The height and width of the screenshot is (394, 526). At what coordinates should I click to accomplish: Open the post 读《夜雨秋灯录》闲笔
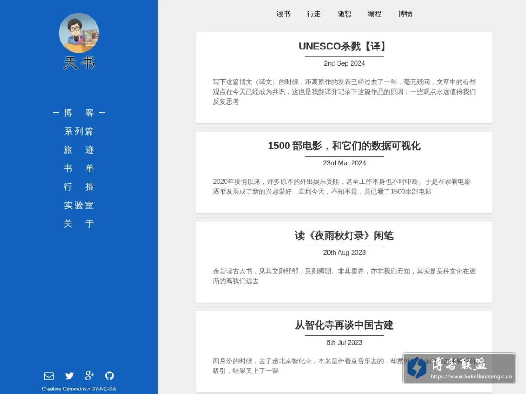click(344, 236)
